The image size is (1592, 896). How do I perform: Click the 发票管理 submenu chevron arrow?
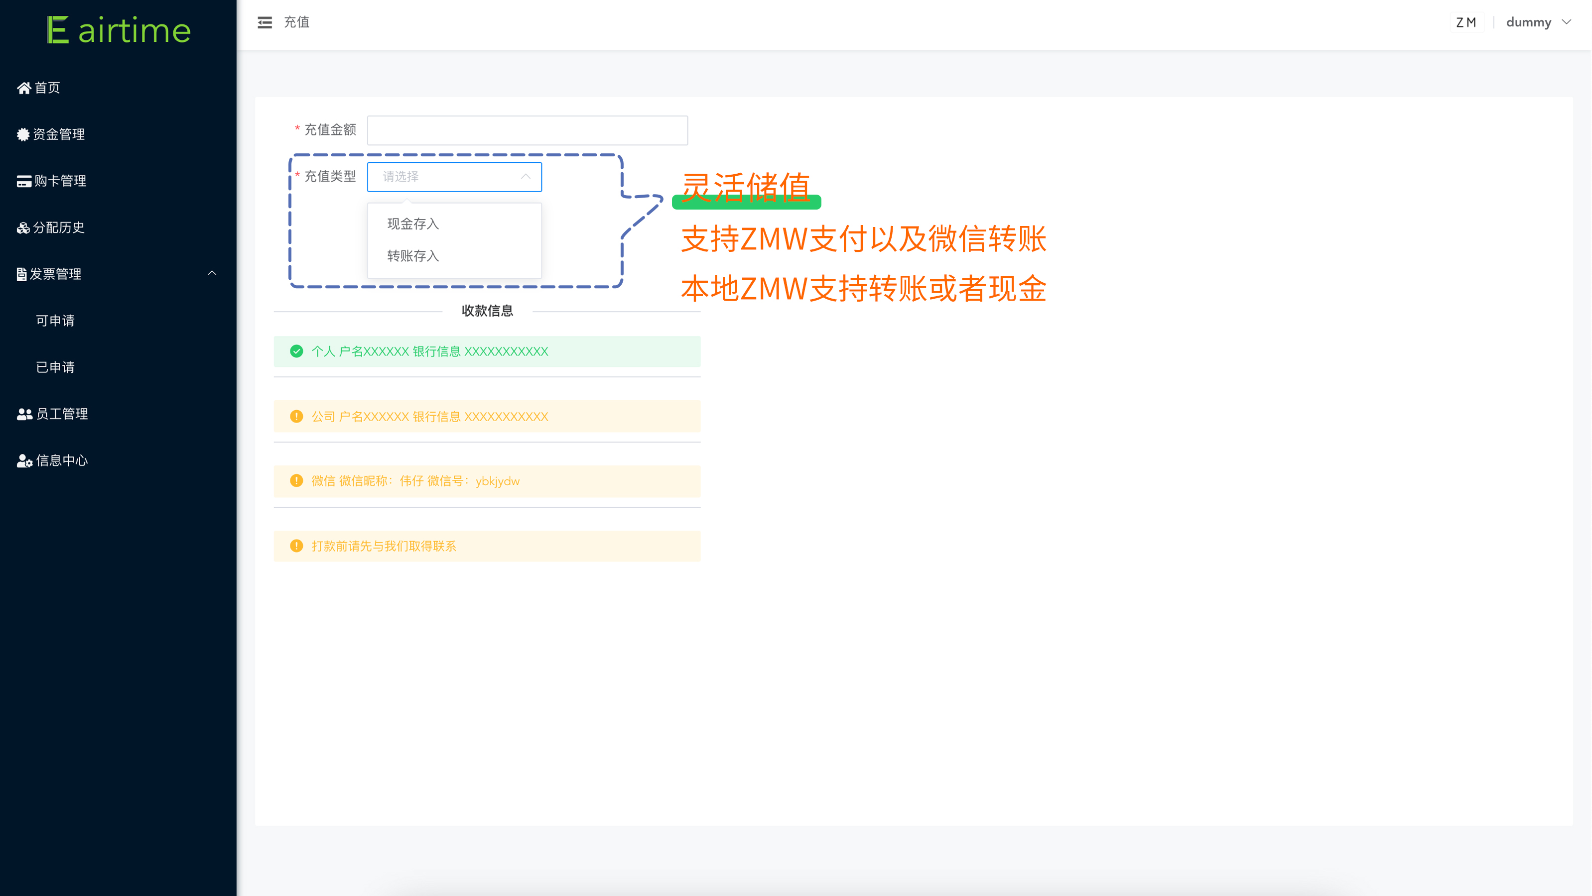tap(212, 274)
